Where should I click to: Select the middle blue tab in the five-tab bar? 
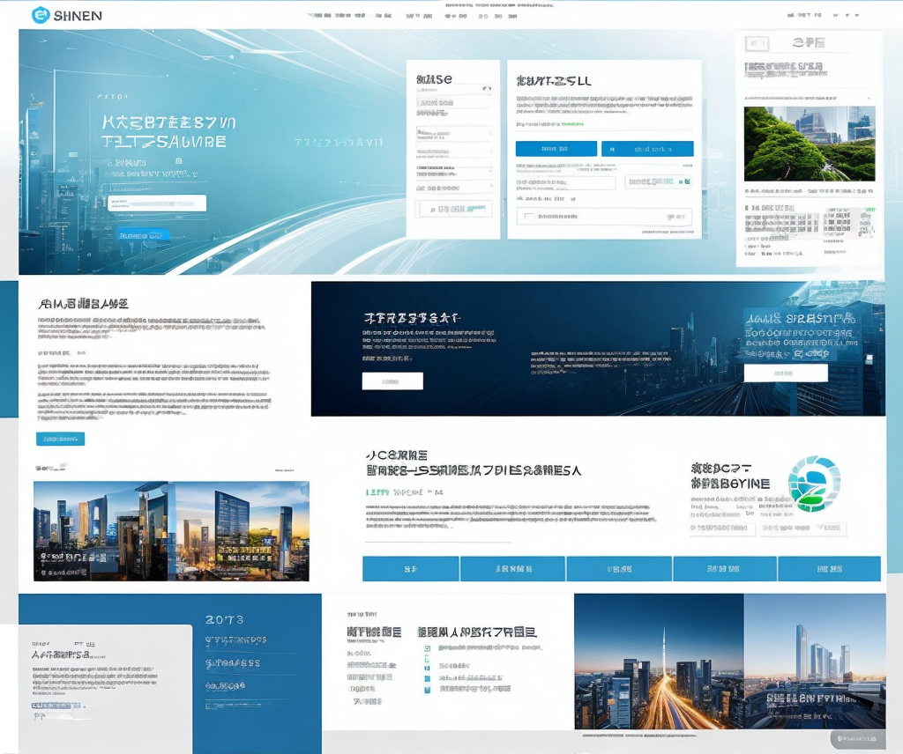619,569
